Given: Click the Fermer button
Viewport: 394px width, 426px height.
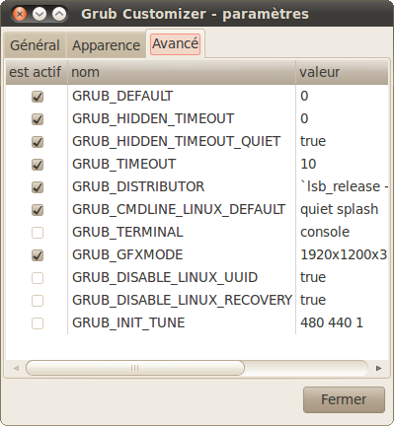Looking at the screenshot, I should click(x=344, y=399).
